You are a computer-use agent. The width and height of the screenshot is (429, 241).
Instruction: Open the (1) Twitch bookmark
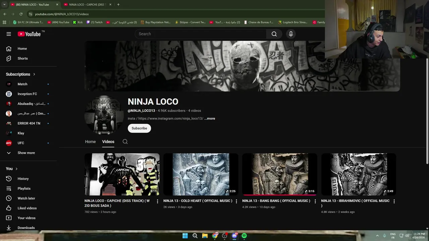95,22
